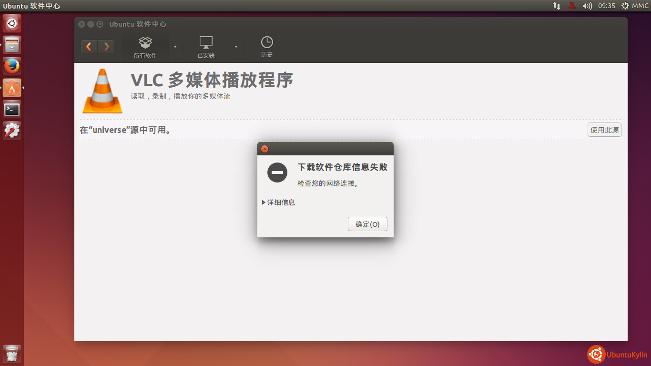Click the All Software box icon
Viewport: 651px width, 366px height.
point(145,42)
